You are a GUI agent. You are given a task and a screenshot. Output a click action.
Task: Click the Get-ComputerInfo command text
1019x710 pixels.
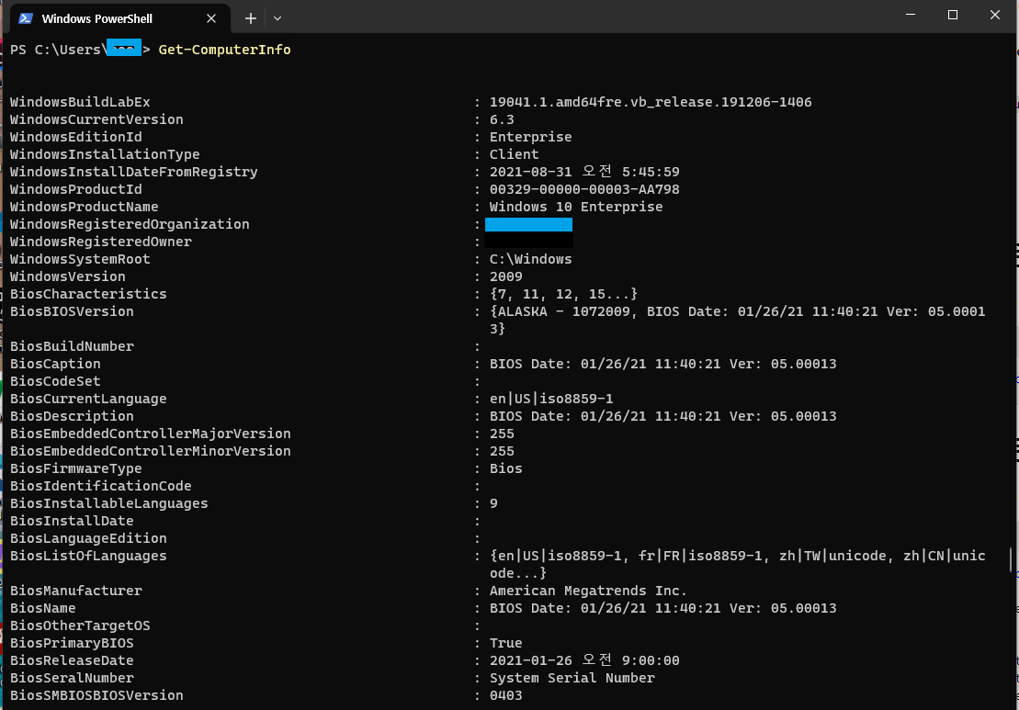(224, 50)
